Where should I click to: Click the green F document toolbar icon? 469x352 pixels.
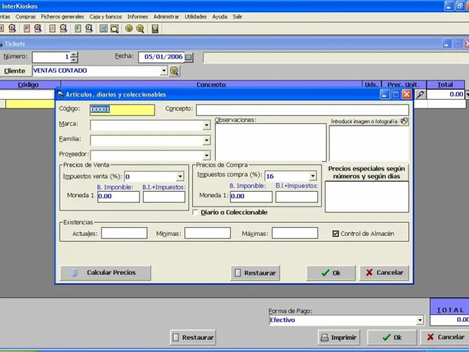pyautogui.click(x=77, y=28)
